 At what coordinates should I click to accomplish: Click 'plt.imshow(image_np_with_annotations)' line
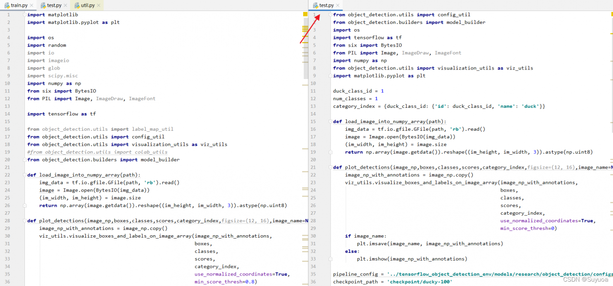tap(412, 259)
